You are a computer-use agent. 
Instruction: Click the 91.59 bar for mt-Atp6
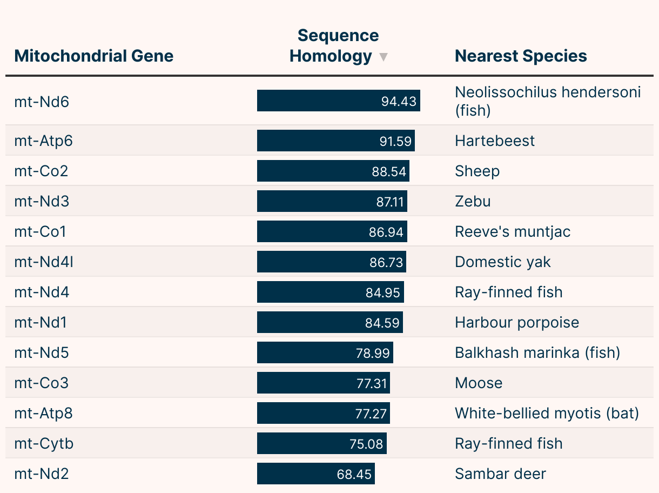[x=335, y=141]
